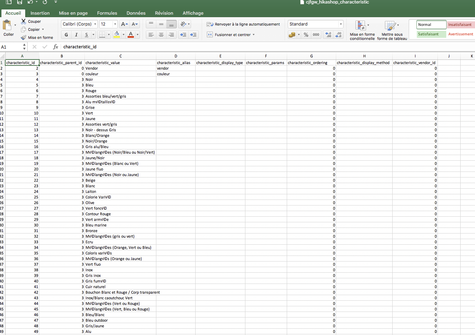
Task: Open the fill color picker arrow
Action: point(123,35)
